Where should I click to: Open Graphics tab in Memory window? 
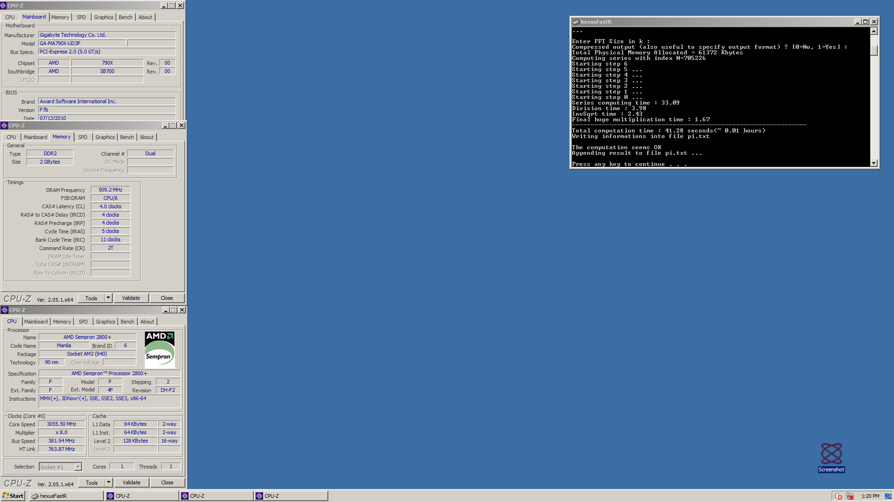coord(105,137)
